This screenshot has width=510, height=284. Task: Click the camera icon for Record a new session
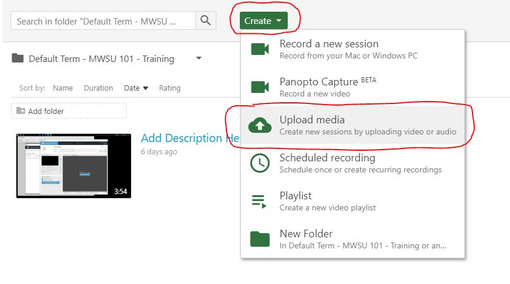click(260, 50)
